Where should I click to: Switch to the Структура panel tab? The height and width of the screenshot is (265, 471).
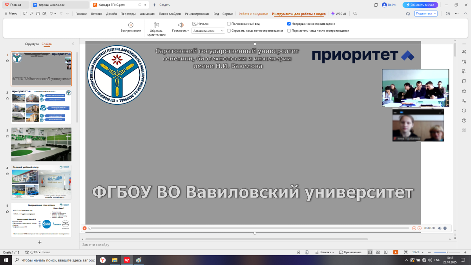31,44
